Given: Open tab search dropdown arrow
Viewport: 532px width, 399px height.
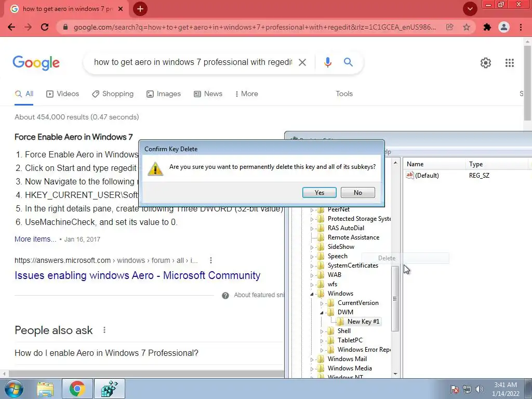Looking at the screenshot, I should coord(470,9).
